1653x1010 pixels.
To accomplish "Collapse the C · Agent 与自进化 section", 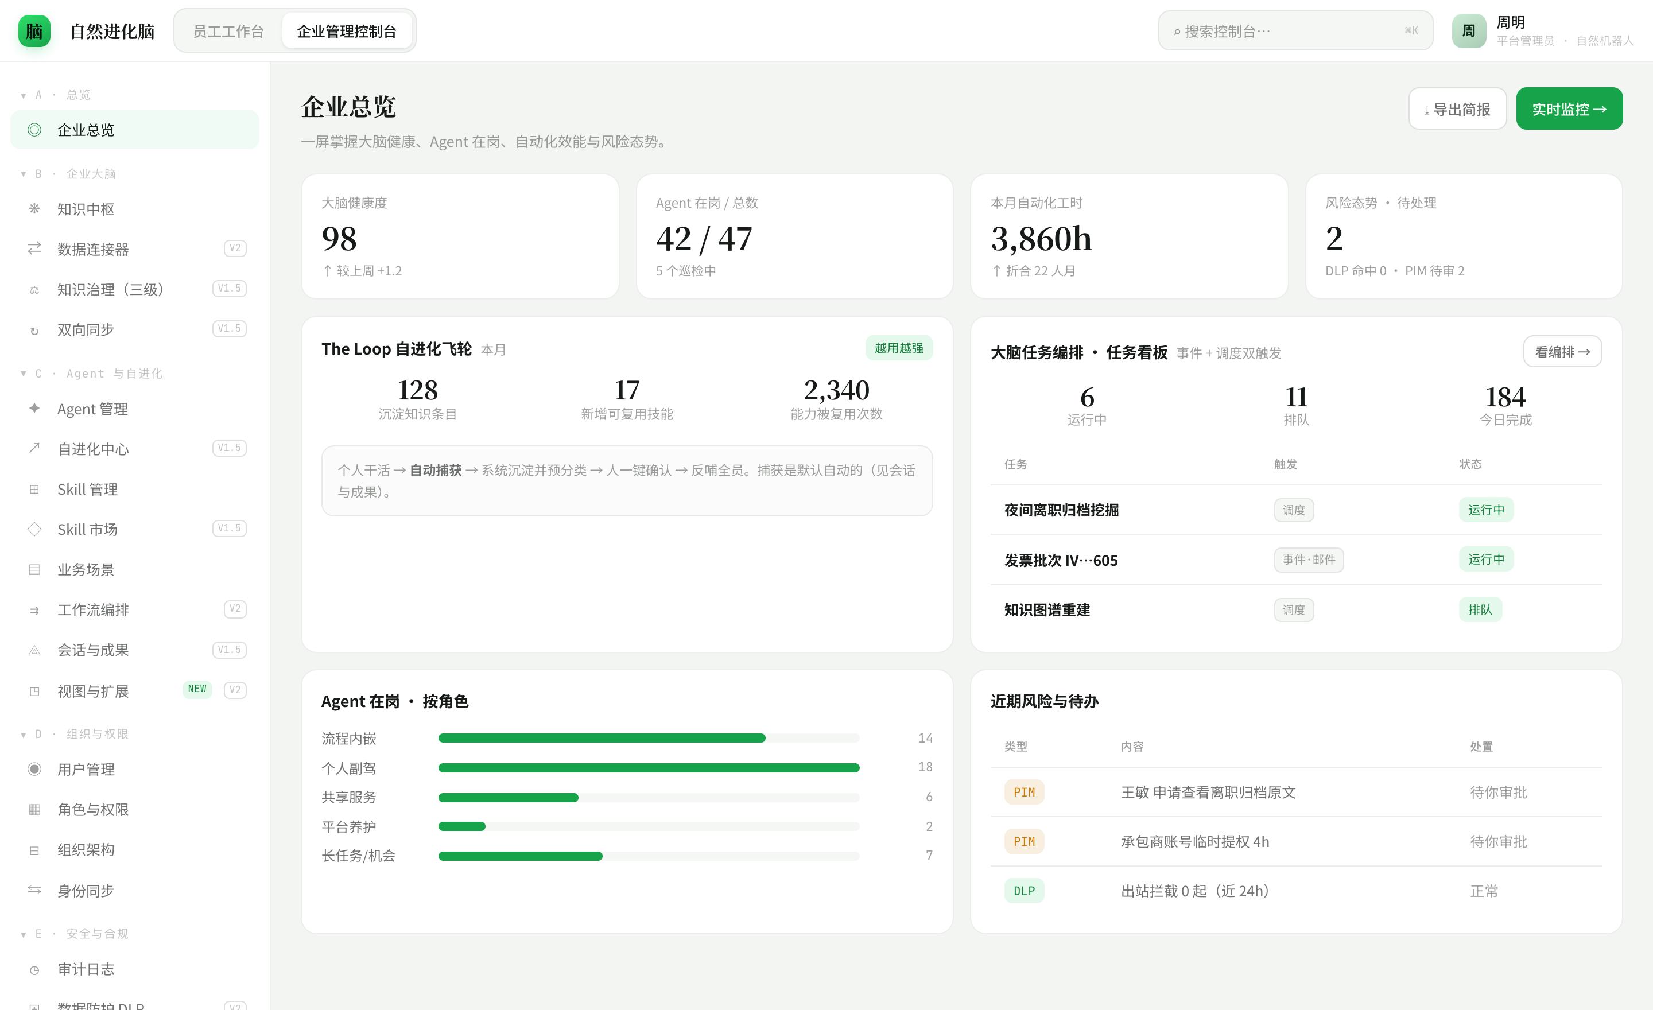I will point(24,374).
